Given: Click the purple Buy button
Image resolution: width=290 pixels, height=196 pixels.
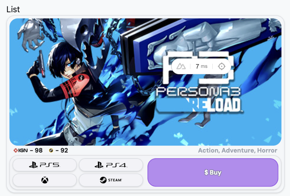Looking at the screenshot, I should [x=213, y=173].
